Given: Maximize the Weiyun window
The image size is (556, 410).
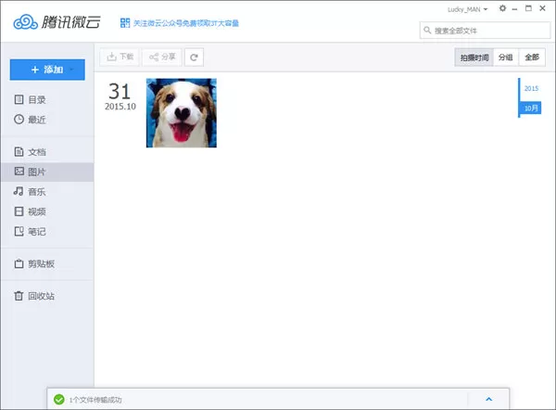Looking at the screenshot, I should coord(528,8).
